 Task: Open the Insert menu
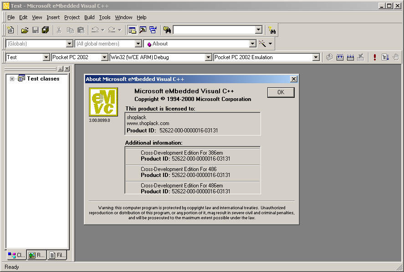(x=53, y=17)
